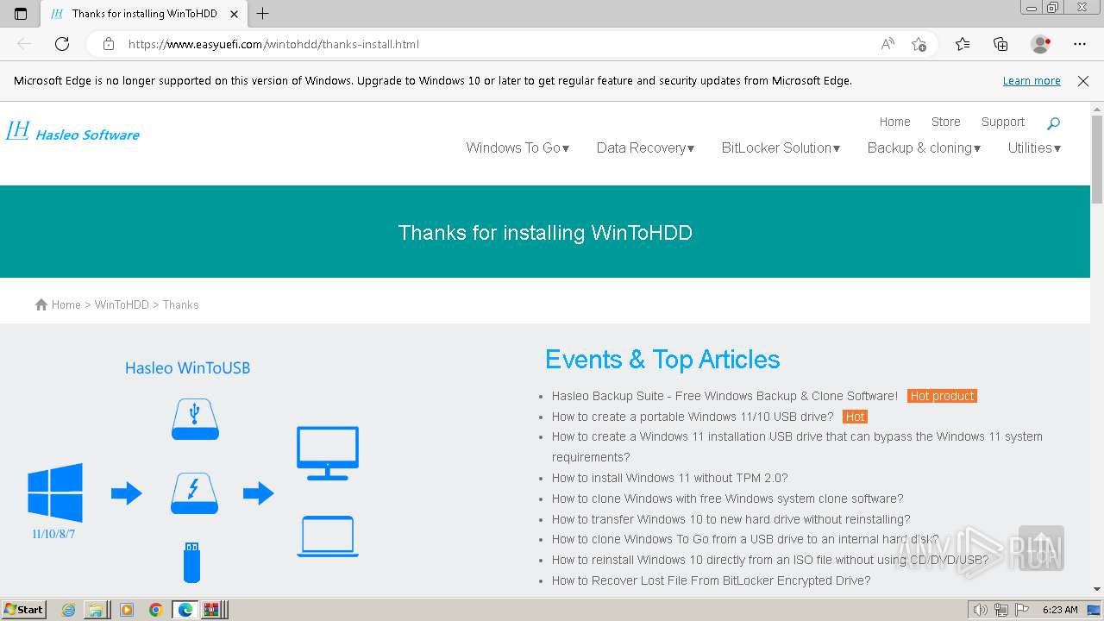Add this page to favorites star icon
This screenshot has width=1104, height=621.
pos(919,44)
